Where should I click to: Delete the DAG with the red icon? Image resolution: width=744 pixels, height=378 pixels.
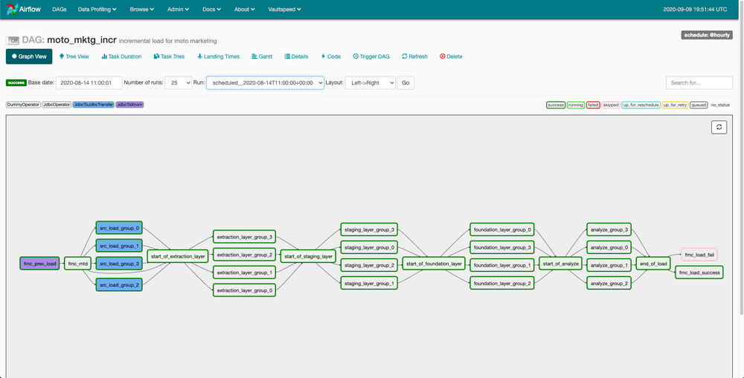pyautogui.click(x=443, y=56)
